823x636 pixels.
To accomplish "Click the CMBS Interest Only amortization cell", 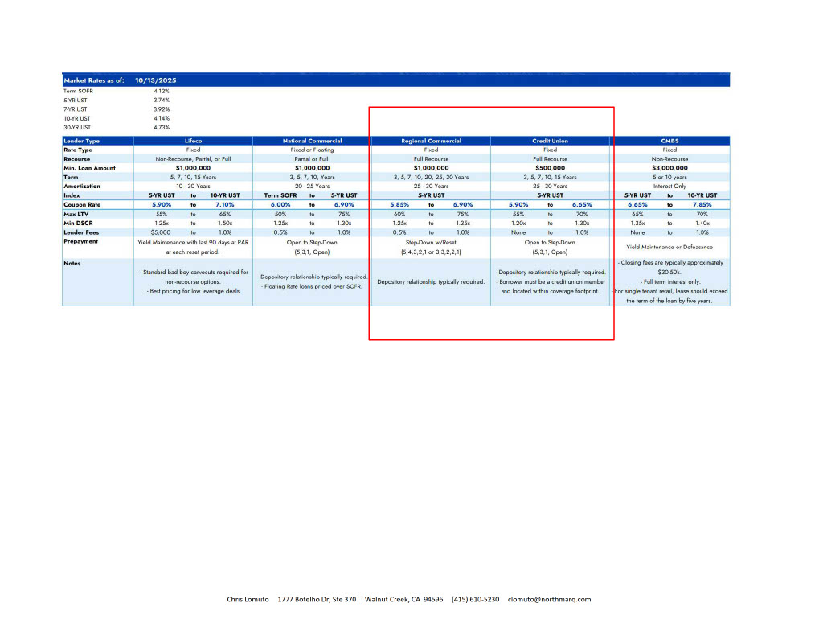I will pyautogui.click(x=669, y=187).
